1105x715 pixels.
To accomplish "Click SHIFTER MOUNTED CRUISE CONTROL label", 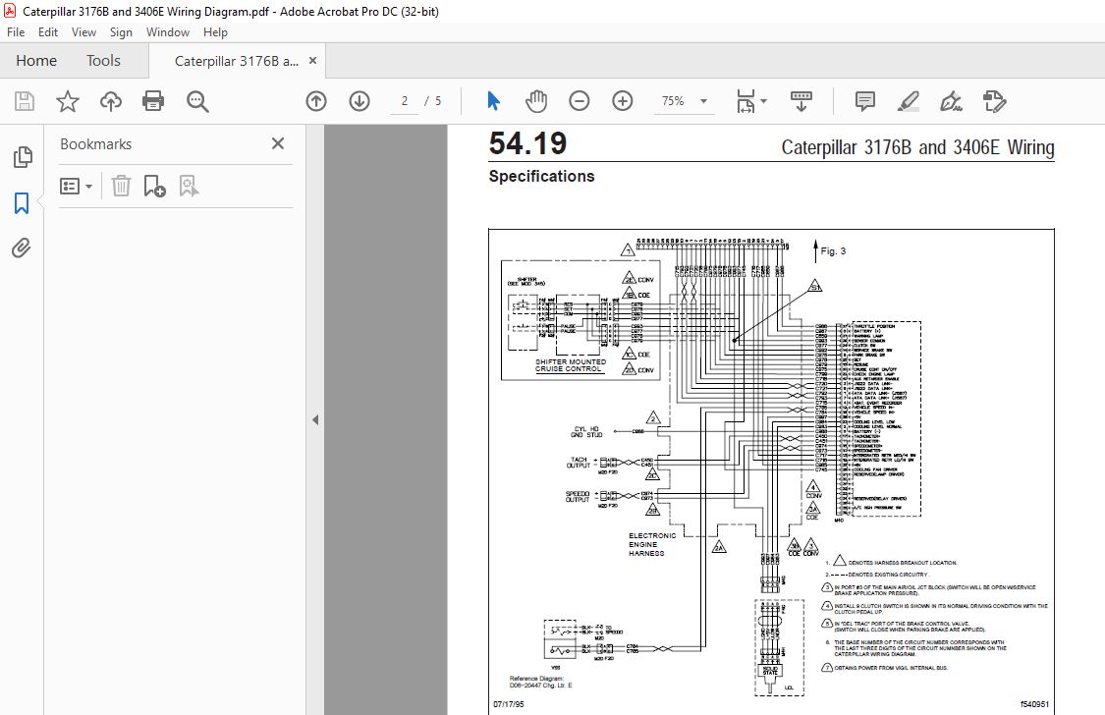I will pyautogui.click(x=570, y=365).
